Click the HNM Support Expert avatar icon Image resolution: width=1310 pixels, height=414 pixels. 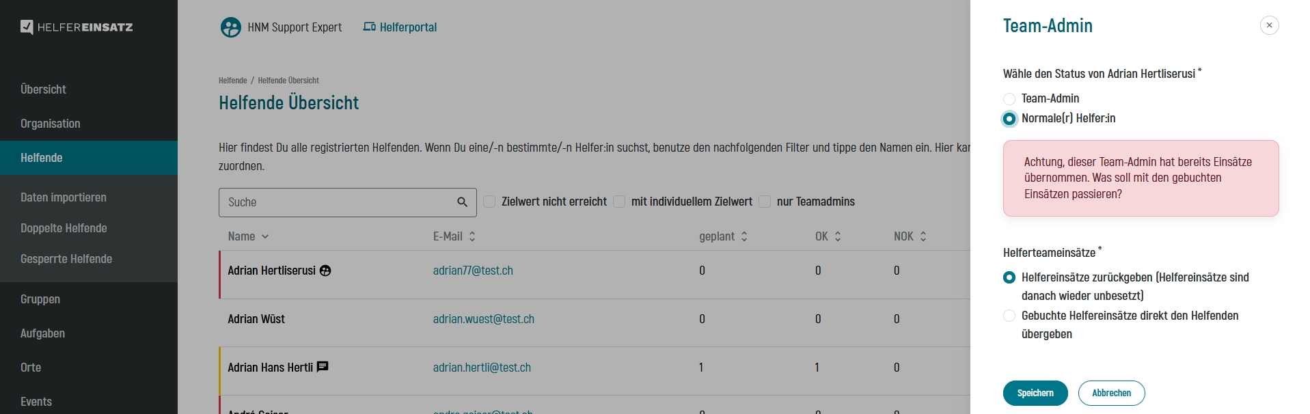230,27
